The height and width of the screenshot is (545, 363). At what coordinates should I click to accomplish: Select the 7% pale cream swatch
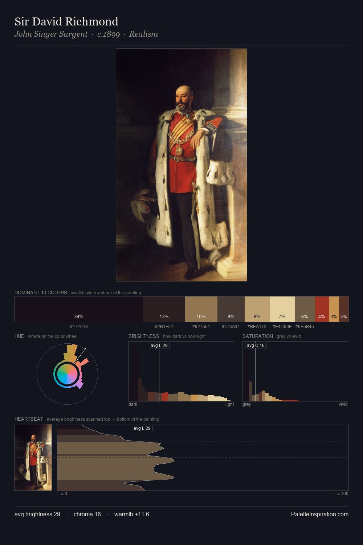tap(282, 309)
